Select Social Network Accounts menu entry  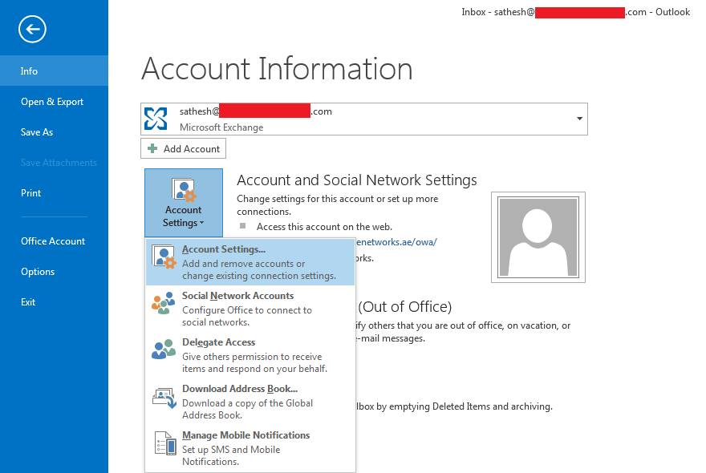pyautogui.click(x=250, y=309)
